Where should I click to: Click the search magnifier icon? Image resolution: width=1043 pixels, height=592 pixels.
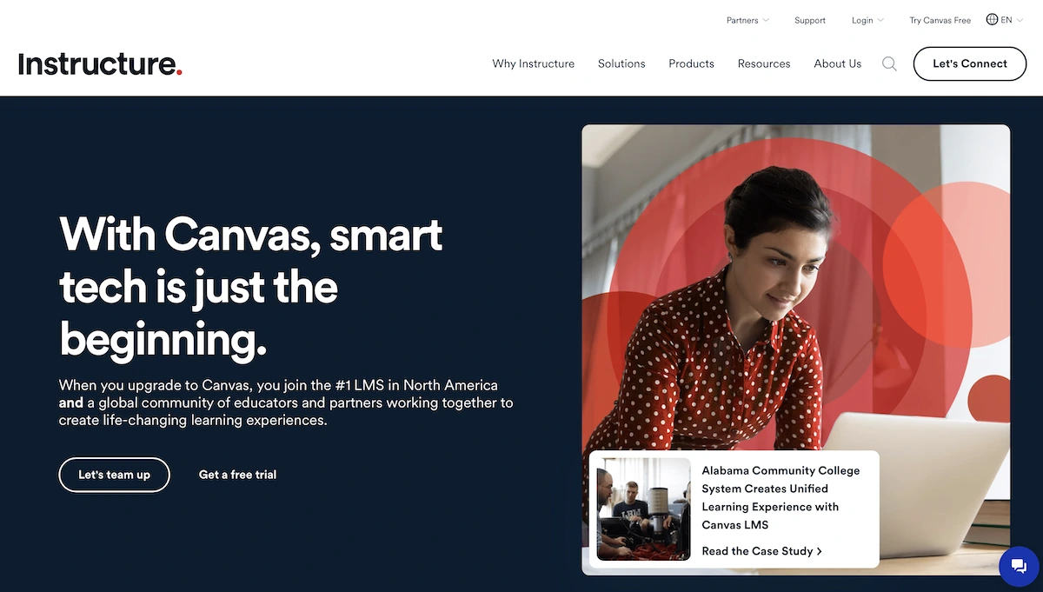point(889,63)
